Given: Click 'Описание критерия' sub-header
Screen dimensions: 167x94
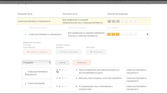Looking at the screenshot, I should pos(77,28).
